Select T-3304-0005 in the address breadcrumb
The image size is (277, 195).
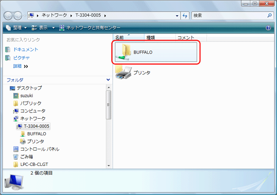88,15
